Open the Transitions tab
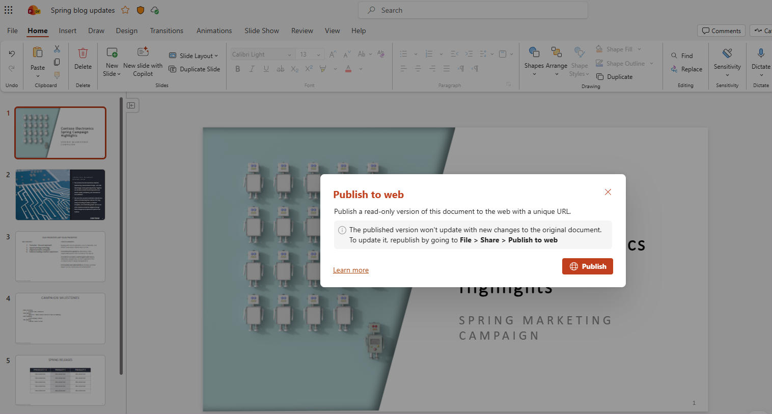Viewport: 772px width, 414px height. pos(166,31)
